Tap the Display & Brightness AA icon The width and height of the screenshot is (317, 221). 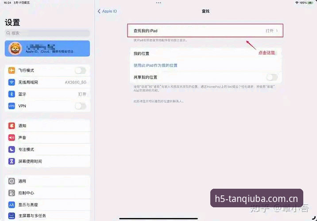12,205
